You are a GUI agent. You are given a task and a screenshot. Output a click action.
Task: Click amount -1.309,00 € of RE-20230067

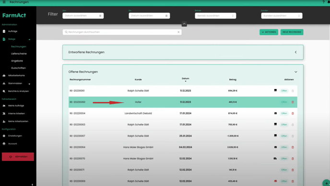click(x=233, y=136)
